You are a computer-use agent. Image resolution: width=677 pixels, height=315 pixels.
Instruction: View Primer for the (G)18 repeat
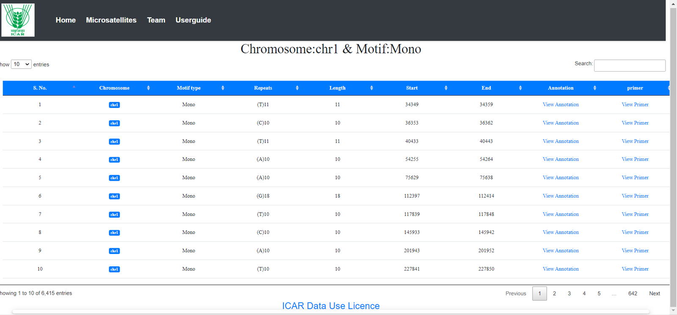point(635,196)
